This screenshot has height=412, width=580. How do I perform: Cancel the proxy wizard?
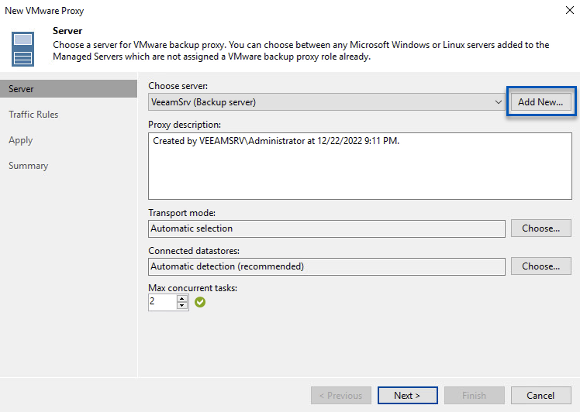click(x=540, y=395)
